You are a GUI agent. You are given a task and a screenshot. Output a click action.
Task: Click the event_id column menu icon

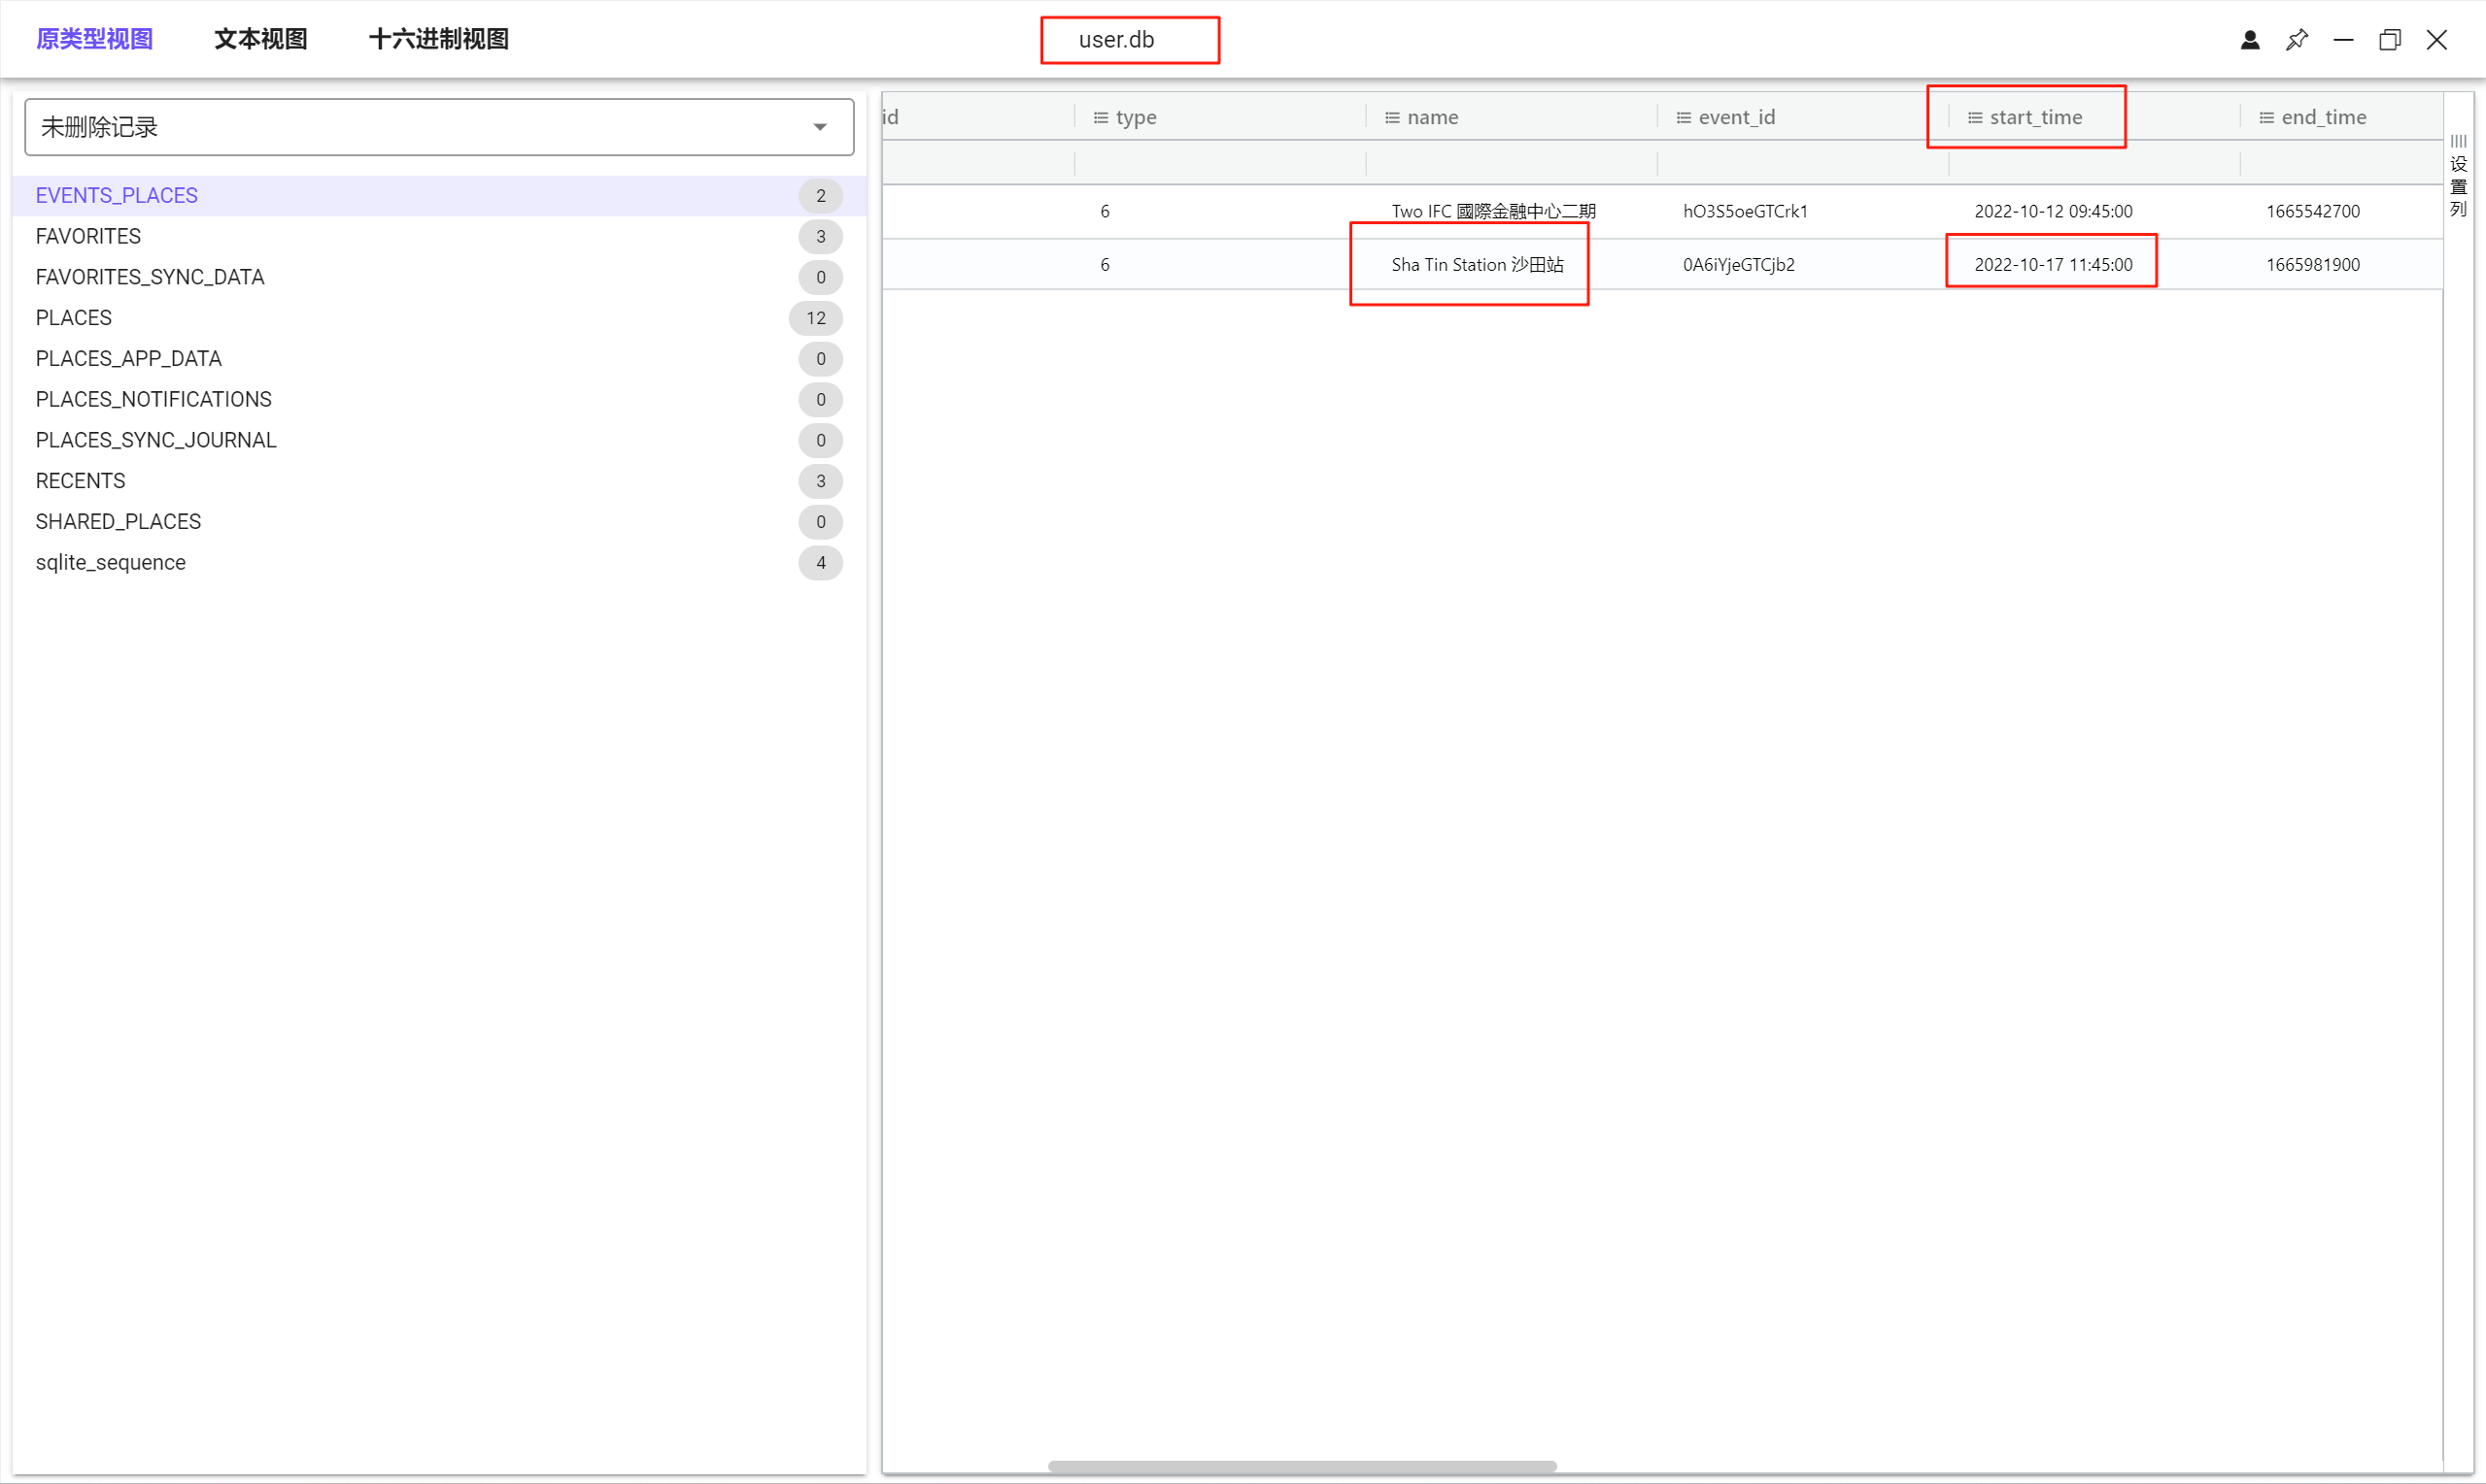[x=1684, y=118]
